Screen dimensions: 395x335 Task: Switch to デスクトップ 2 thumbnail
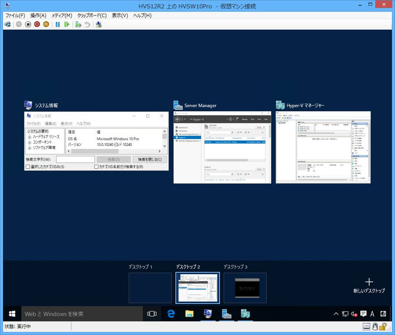197,288
